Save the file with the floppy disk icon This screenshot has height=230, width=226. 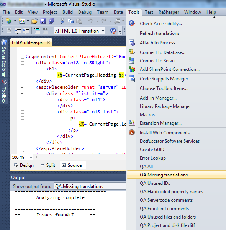[x=43, y=21]
